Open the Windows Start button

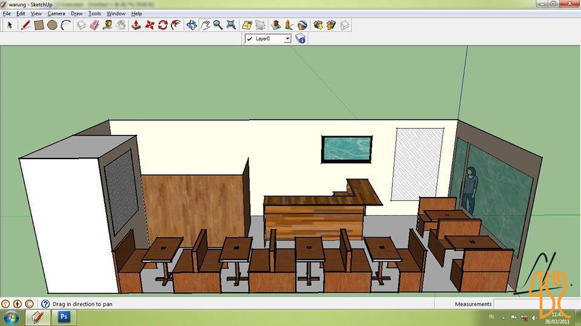(11, 317)
